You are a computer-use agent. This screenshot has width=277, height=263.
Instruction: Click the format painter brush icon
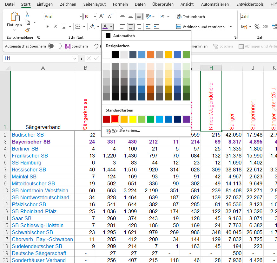(27, 30)
